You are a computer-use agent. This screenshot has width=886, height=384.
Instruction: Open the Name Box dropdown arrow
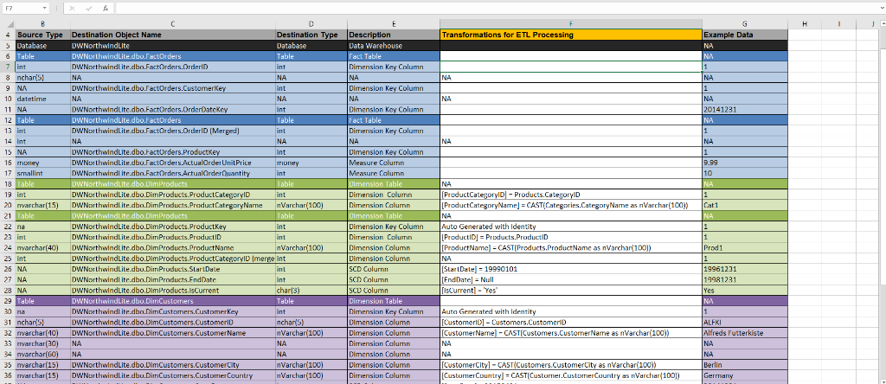pyautogui.click(x=45, y=9)
